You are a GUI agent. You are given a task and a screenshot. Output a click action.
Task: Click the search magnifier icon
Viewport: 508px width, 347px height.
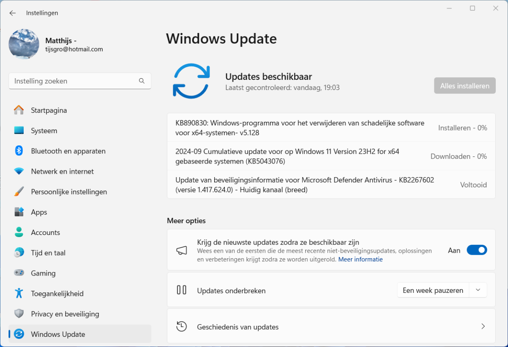point(142,81)
